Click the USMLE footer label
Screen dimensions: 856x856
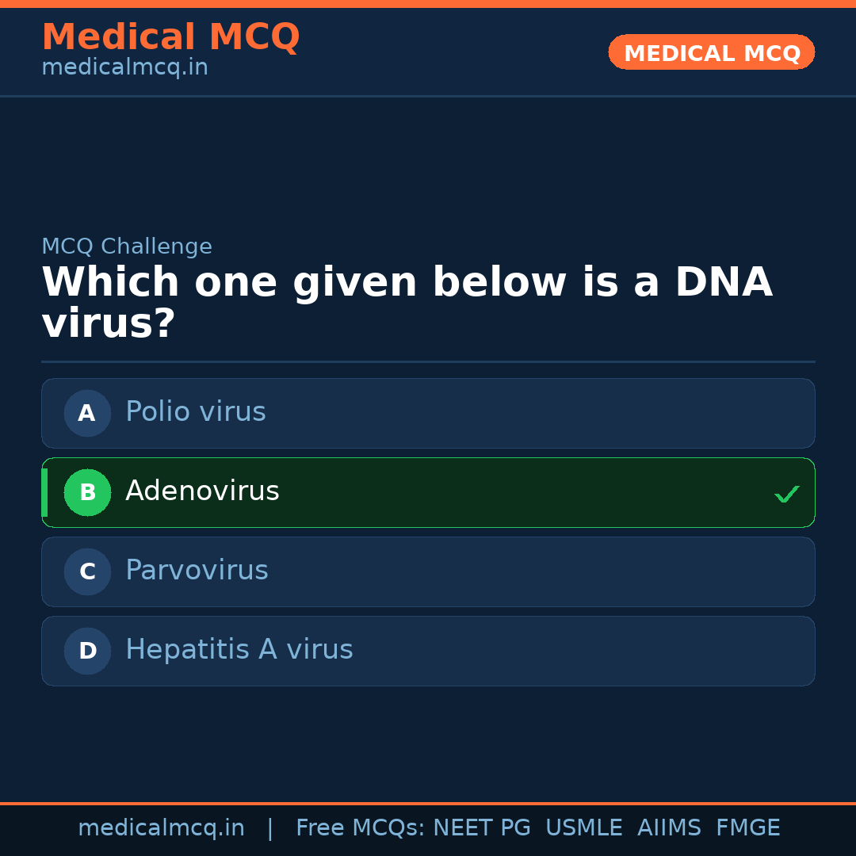(583, 828)
